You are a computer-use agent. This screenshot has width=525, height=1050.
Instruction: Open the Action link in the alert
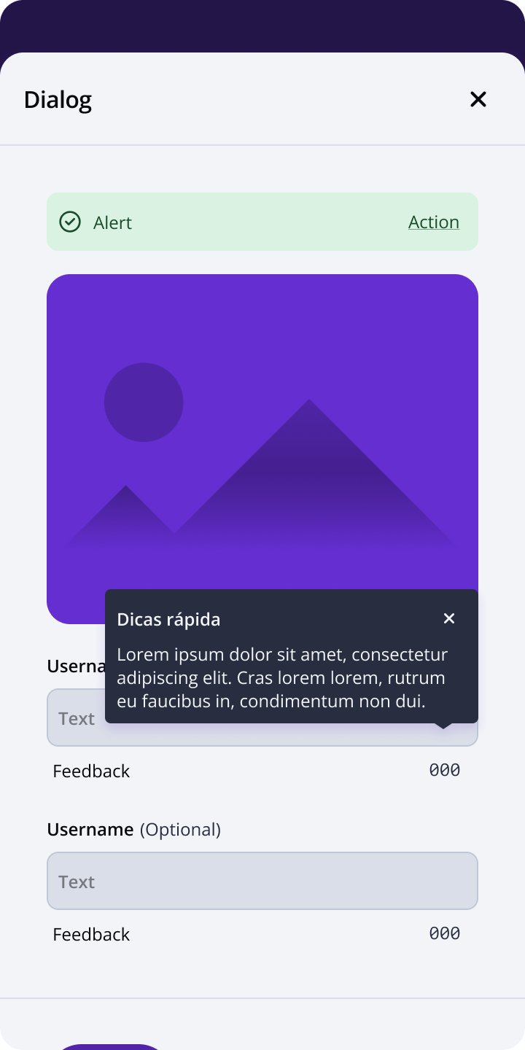pos(433,222)
